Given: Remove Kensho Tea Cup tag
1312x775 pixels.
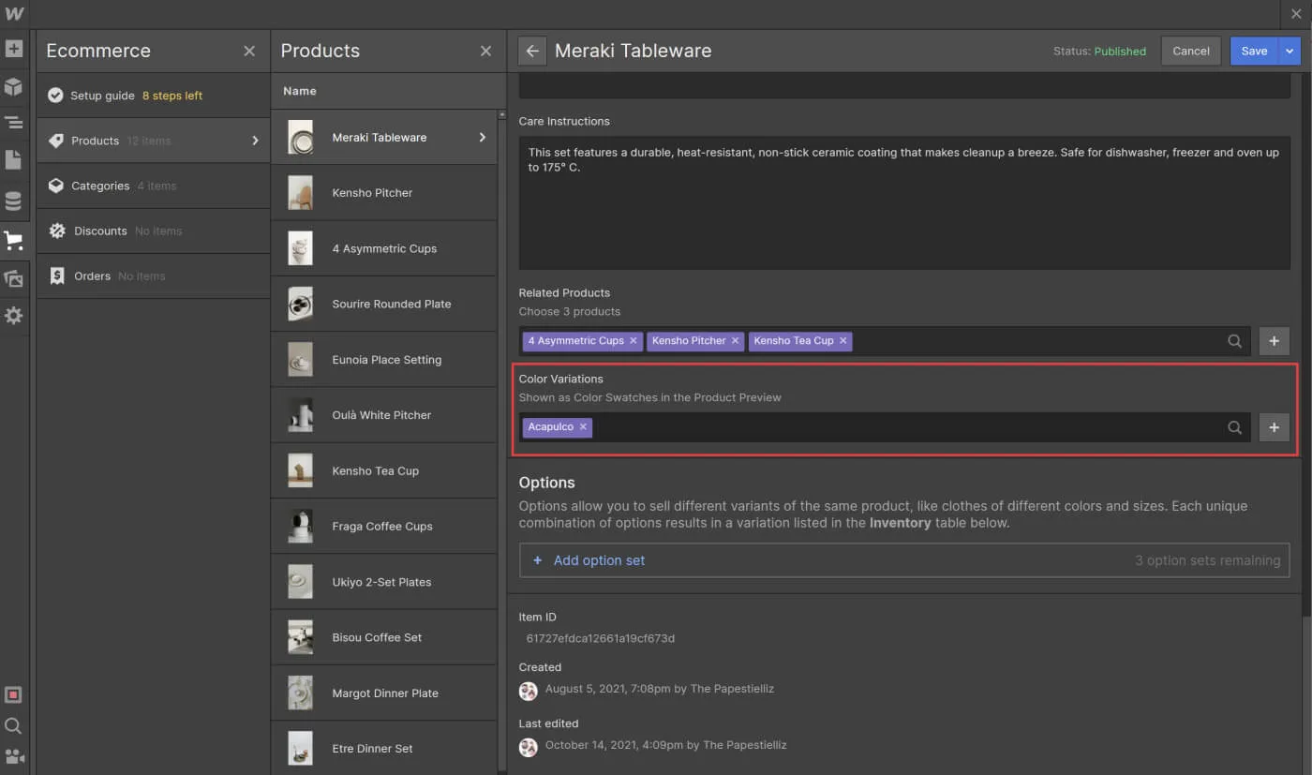Looking at the screenshot, I should coord(843,341).
